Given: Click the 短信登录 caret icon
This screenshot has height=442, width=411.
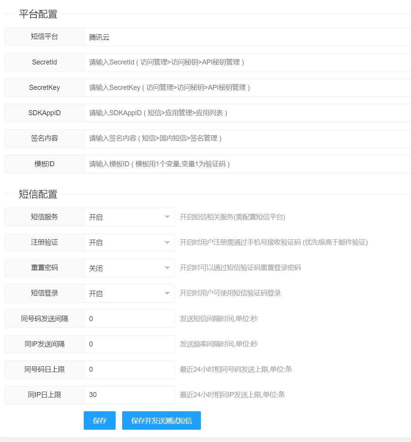Looking at the screenshot, I should pos(167,293).
